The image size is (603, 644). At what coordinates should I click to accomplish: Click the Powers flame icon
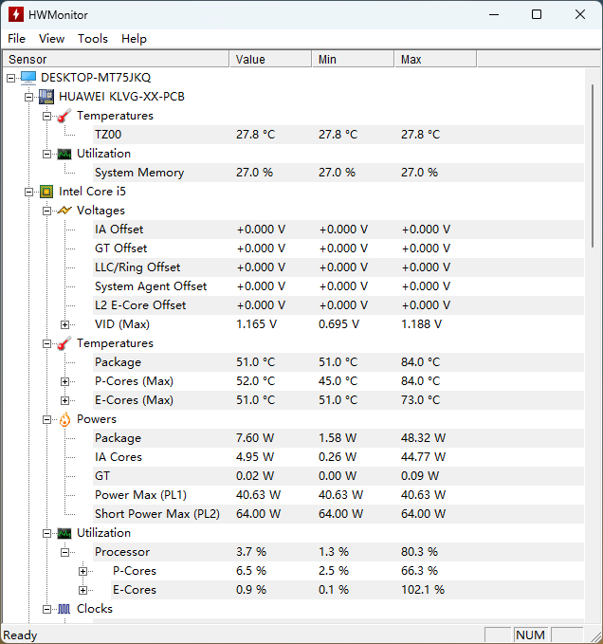[x=64, y=419]
